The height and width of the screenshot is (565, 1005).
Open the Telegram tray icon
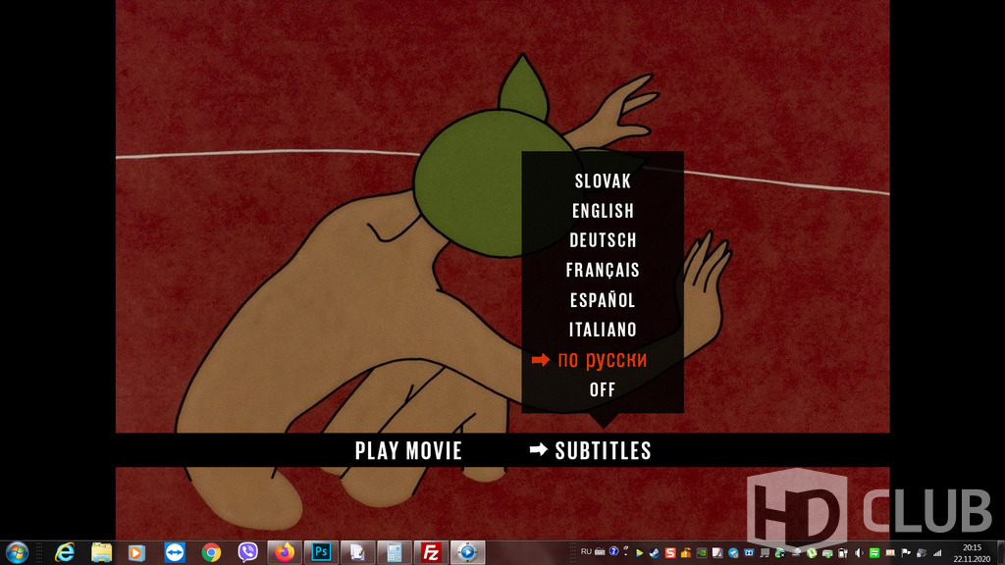tap(733, 553)
